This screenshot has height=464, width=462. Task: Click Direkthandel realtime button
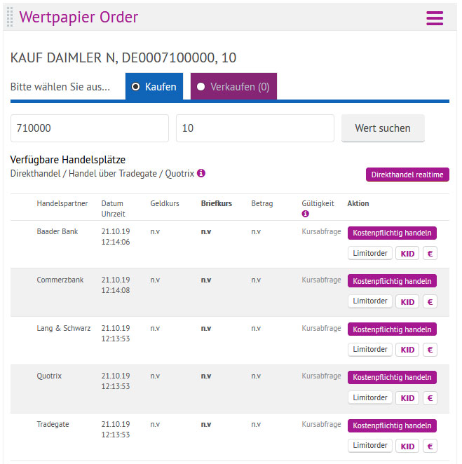pos(407,175)
